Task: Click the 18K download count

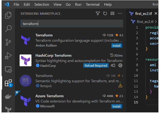Action: (x=111, y=76)
